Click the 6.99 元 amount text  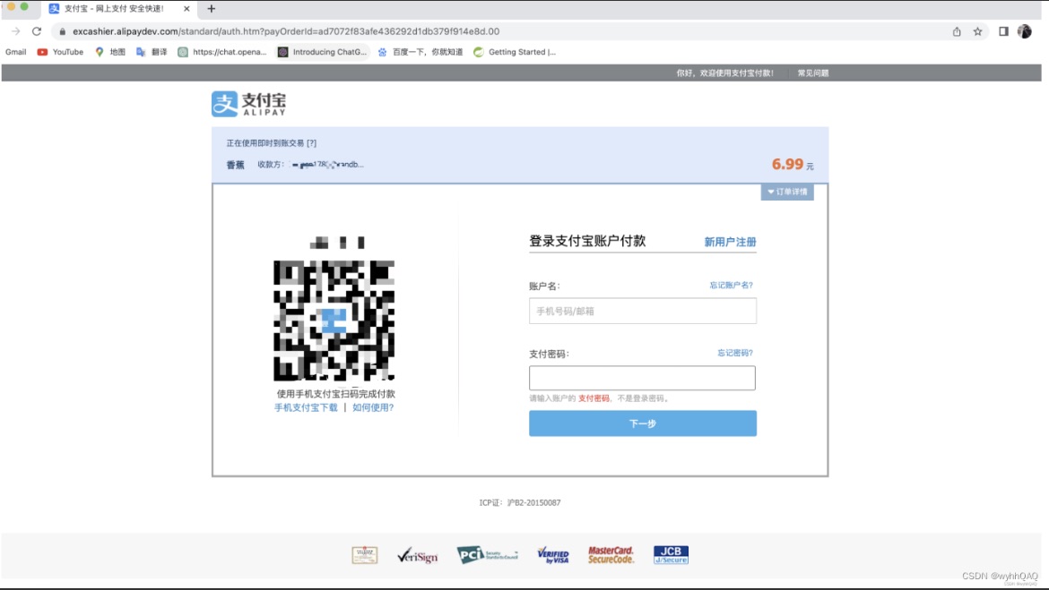(x=793, y=165)
